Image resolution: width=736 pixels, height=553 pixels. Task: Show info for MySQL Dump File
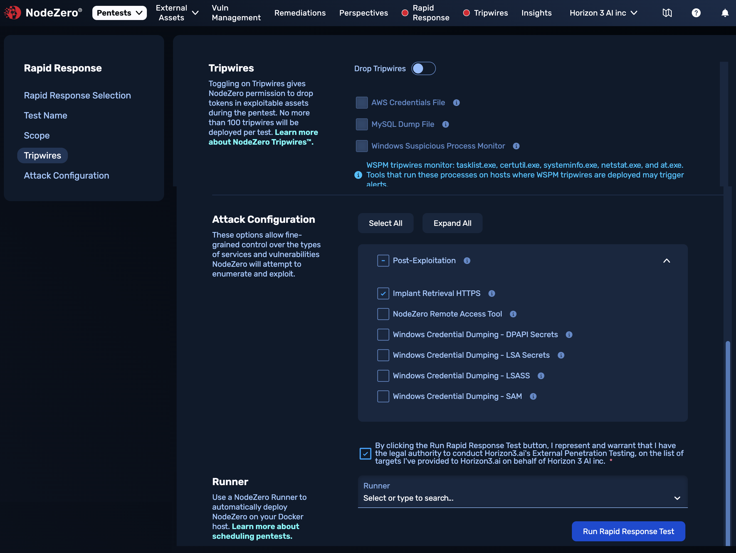pos(446,124)
